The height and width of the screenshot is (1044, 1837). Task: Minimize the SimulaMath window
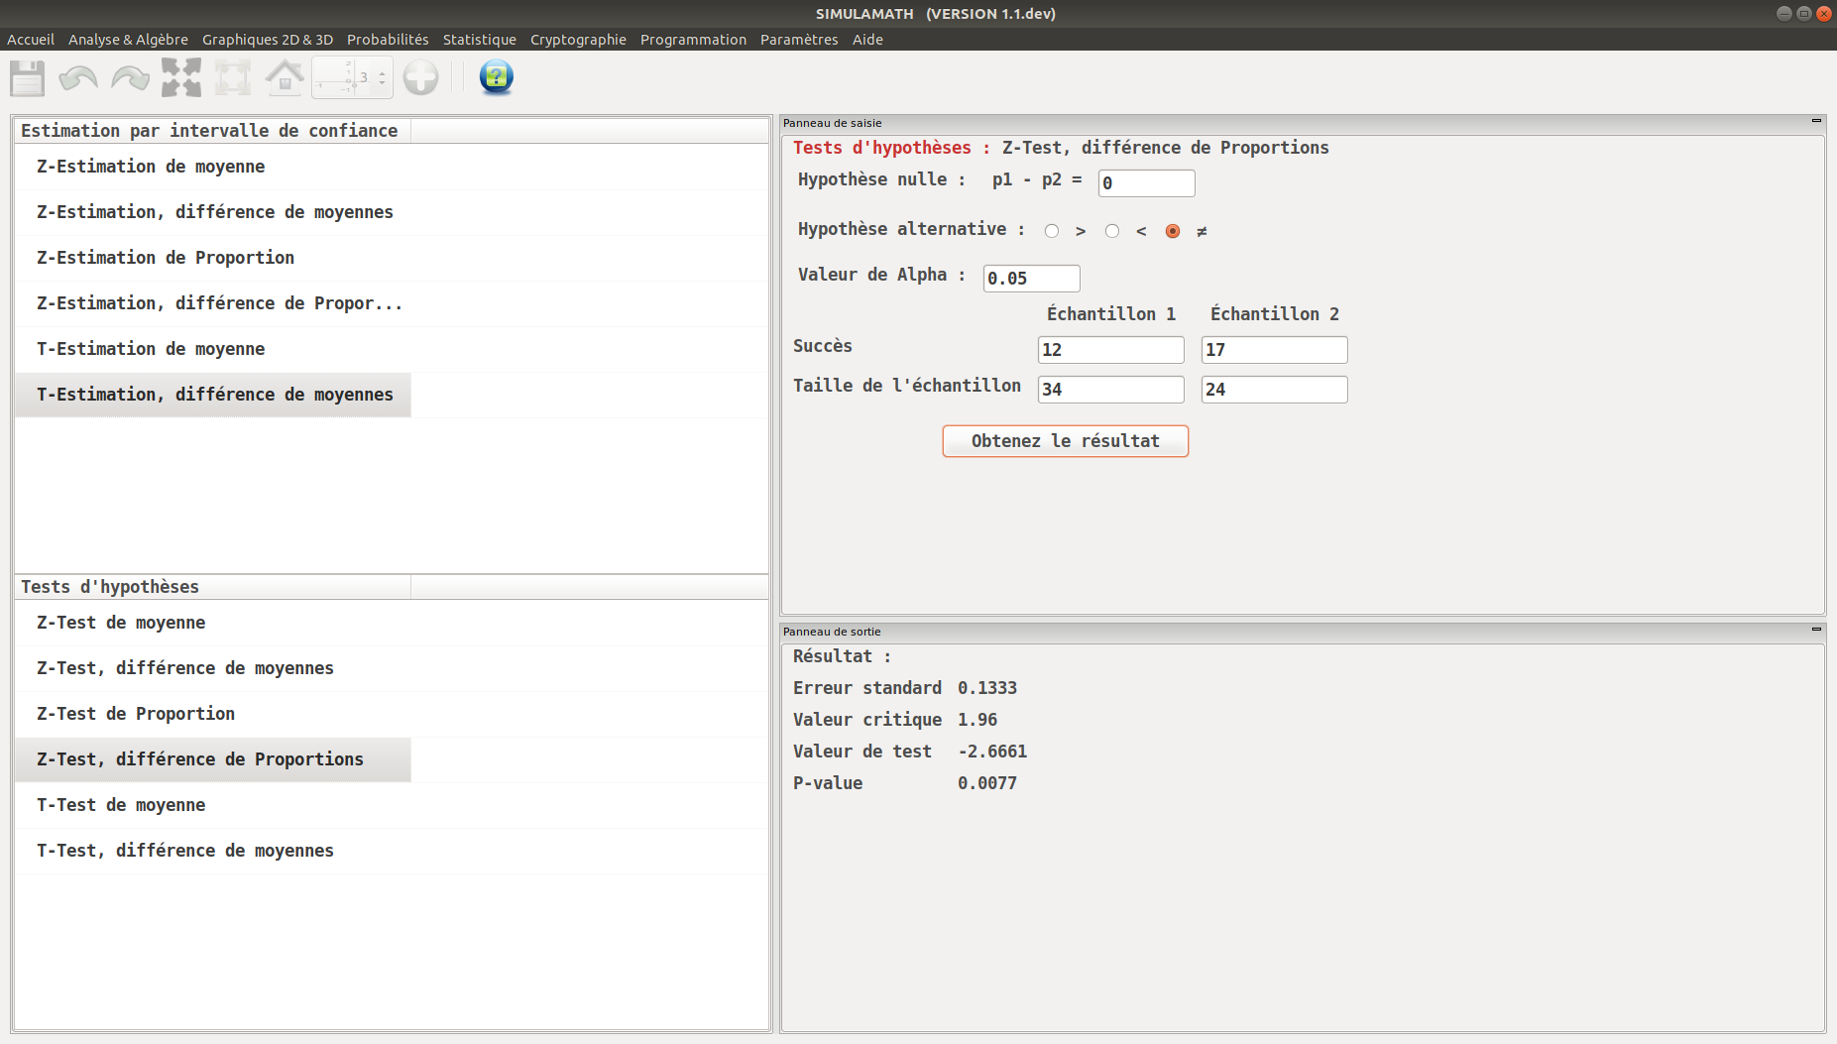pos(1784,13)
